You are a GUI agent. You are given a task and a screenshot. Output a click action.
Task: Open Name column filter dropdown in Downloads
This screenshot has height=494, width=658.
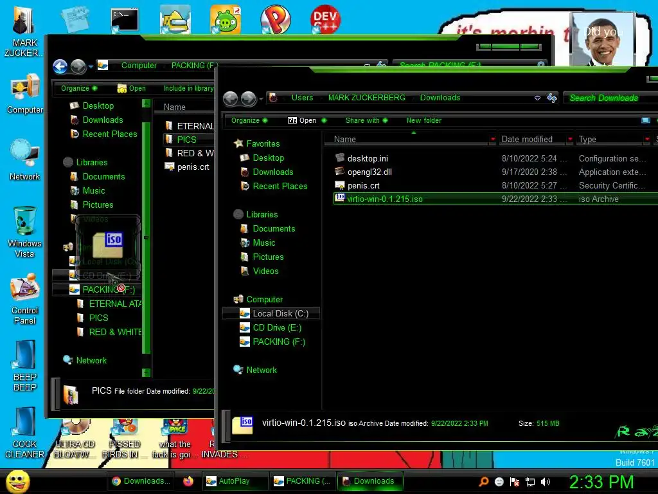[493, 139]
